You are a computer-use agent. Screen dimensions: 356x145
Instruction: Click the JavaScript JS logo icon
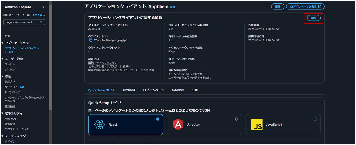coord(257,125)
